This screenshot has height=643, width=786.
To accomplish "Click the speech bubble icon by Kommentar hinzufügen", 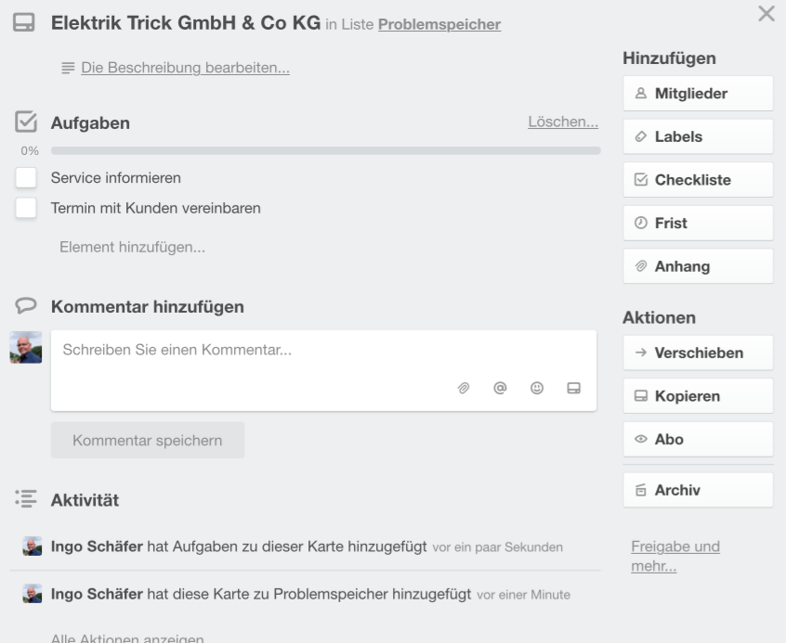I will [x=26, y=305].
